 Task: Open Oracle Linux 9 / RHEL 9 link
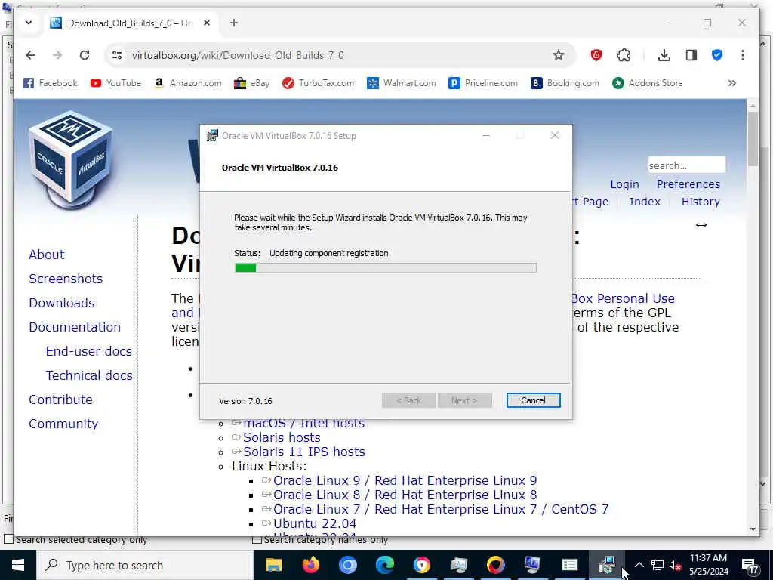(405, 480)
